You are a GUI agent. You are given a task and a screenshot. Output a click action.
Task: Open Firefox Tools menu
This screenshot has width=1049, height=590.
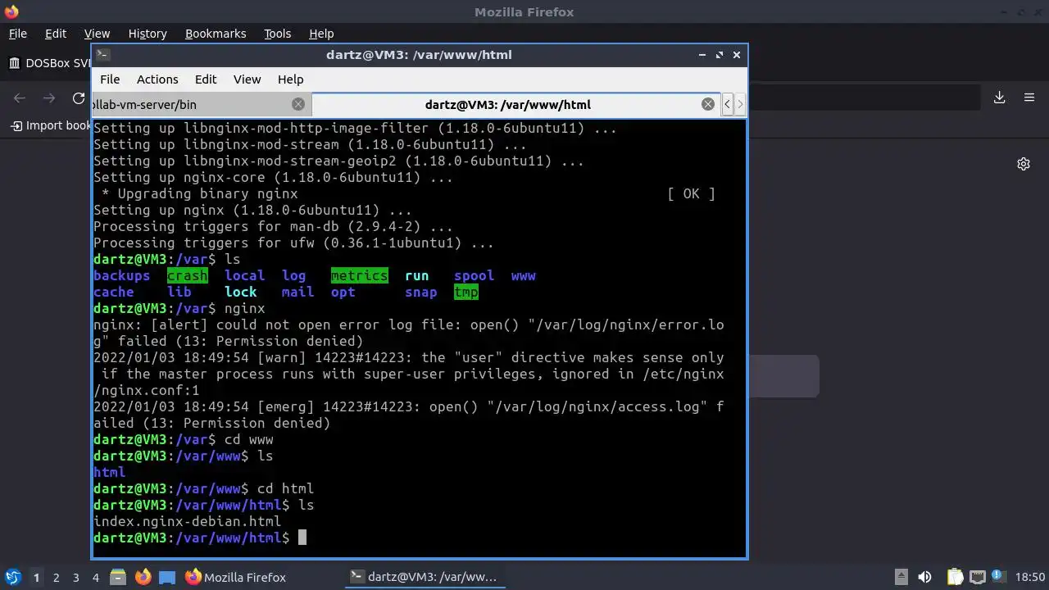coord(278,34)
